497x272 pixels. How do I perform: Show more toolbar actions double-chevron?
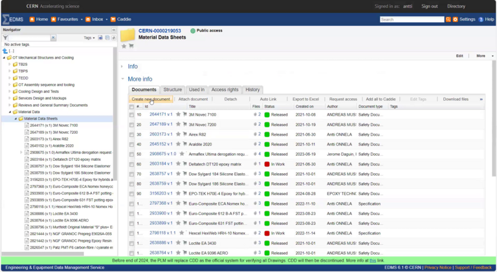pos(481,99)
